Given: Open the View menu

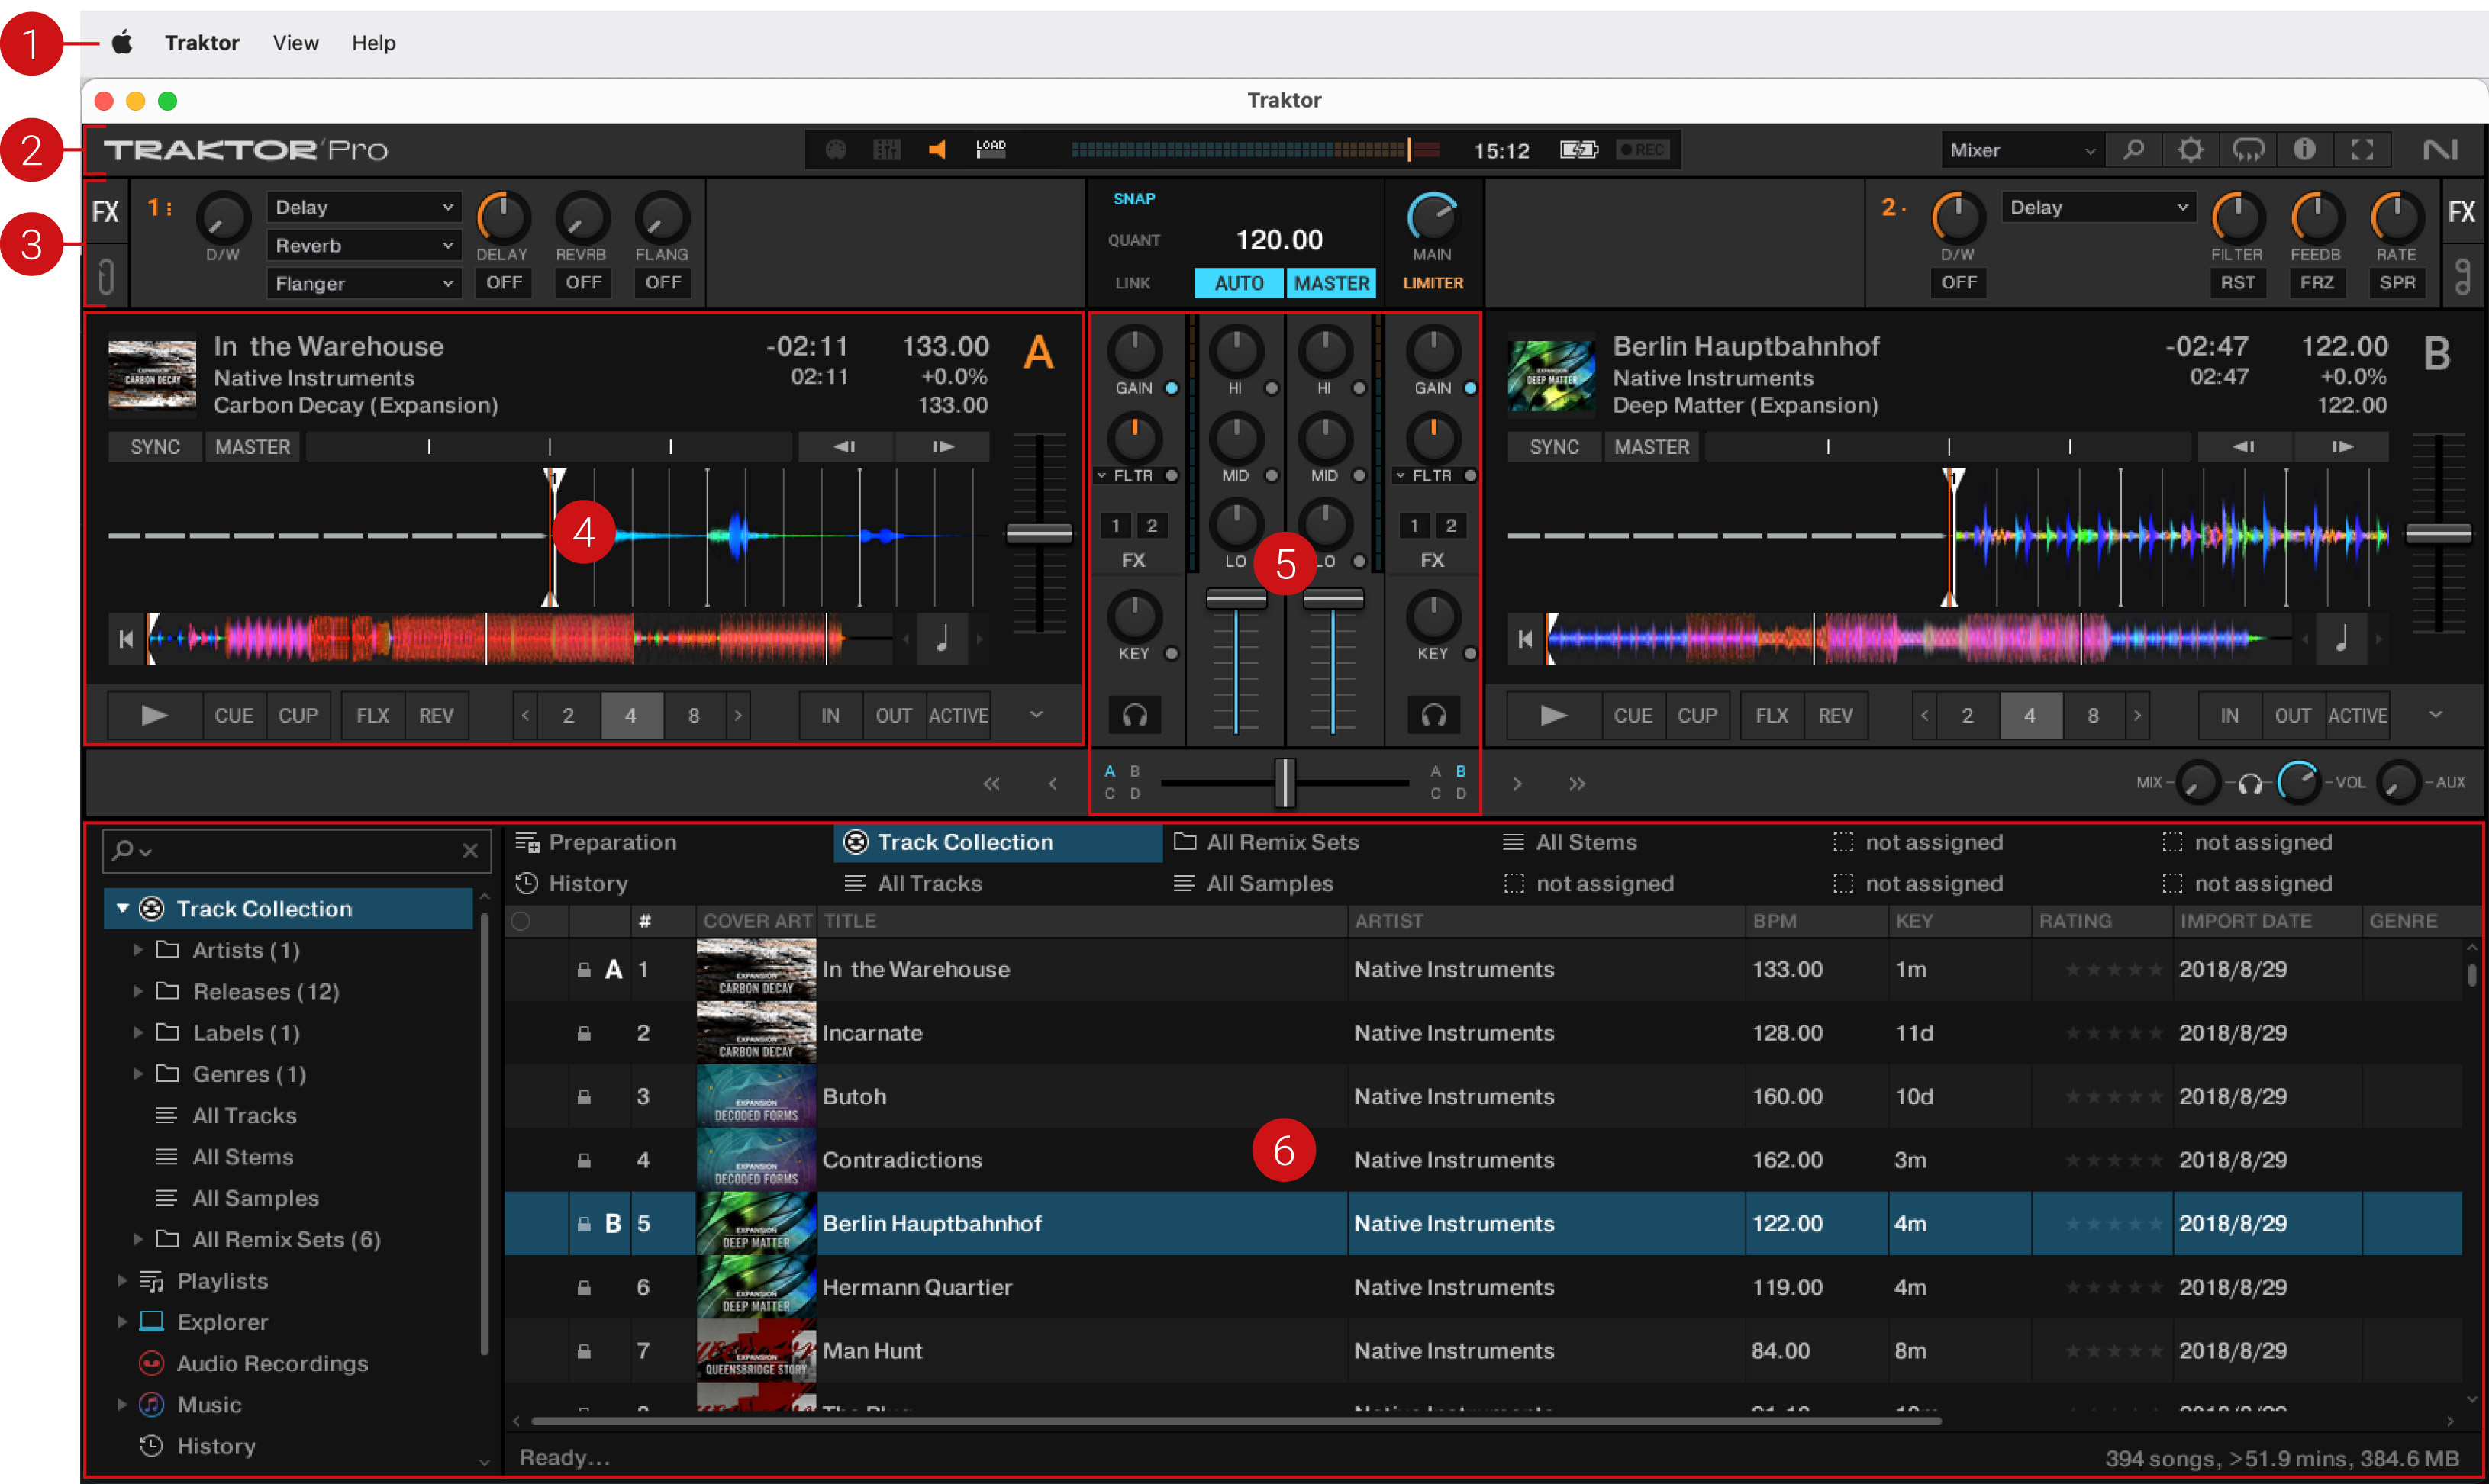Looking at the screenshot, I should click(x=295, y=43).
